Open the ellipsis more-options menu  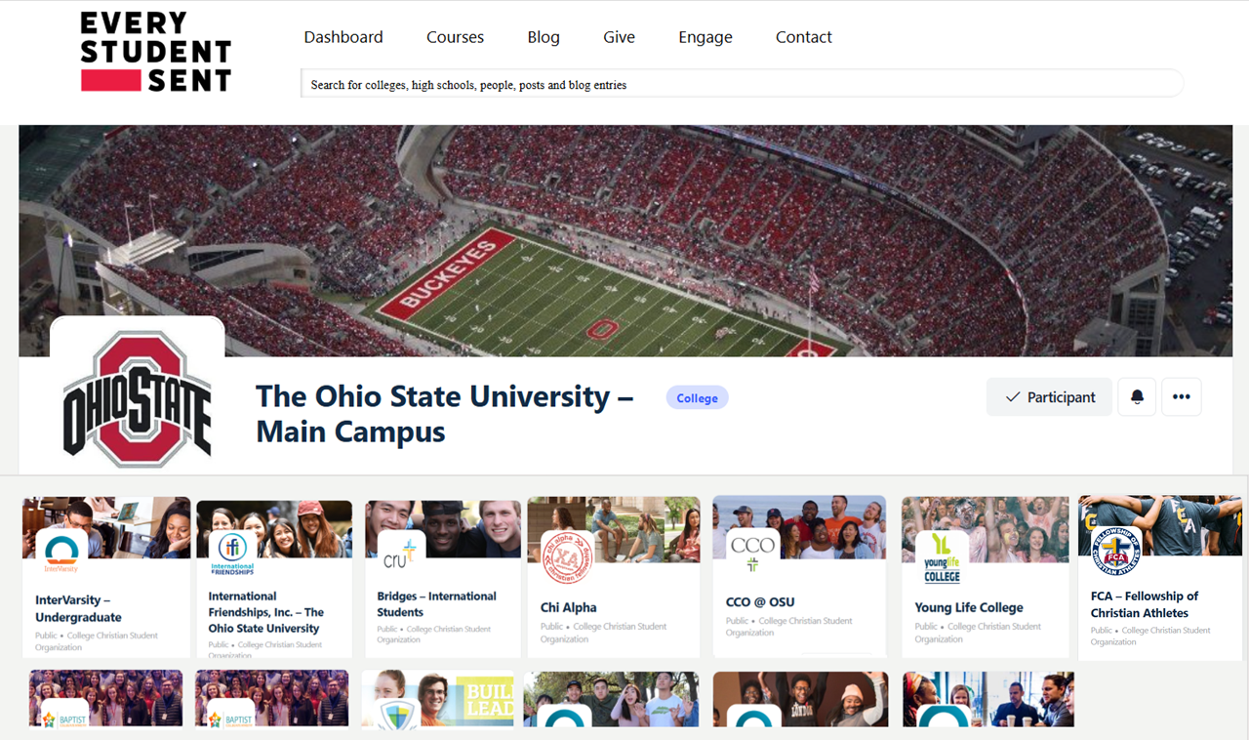tap(1182, 396)
